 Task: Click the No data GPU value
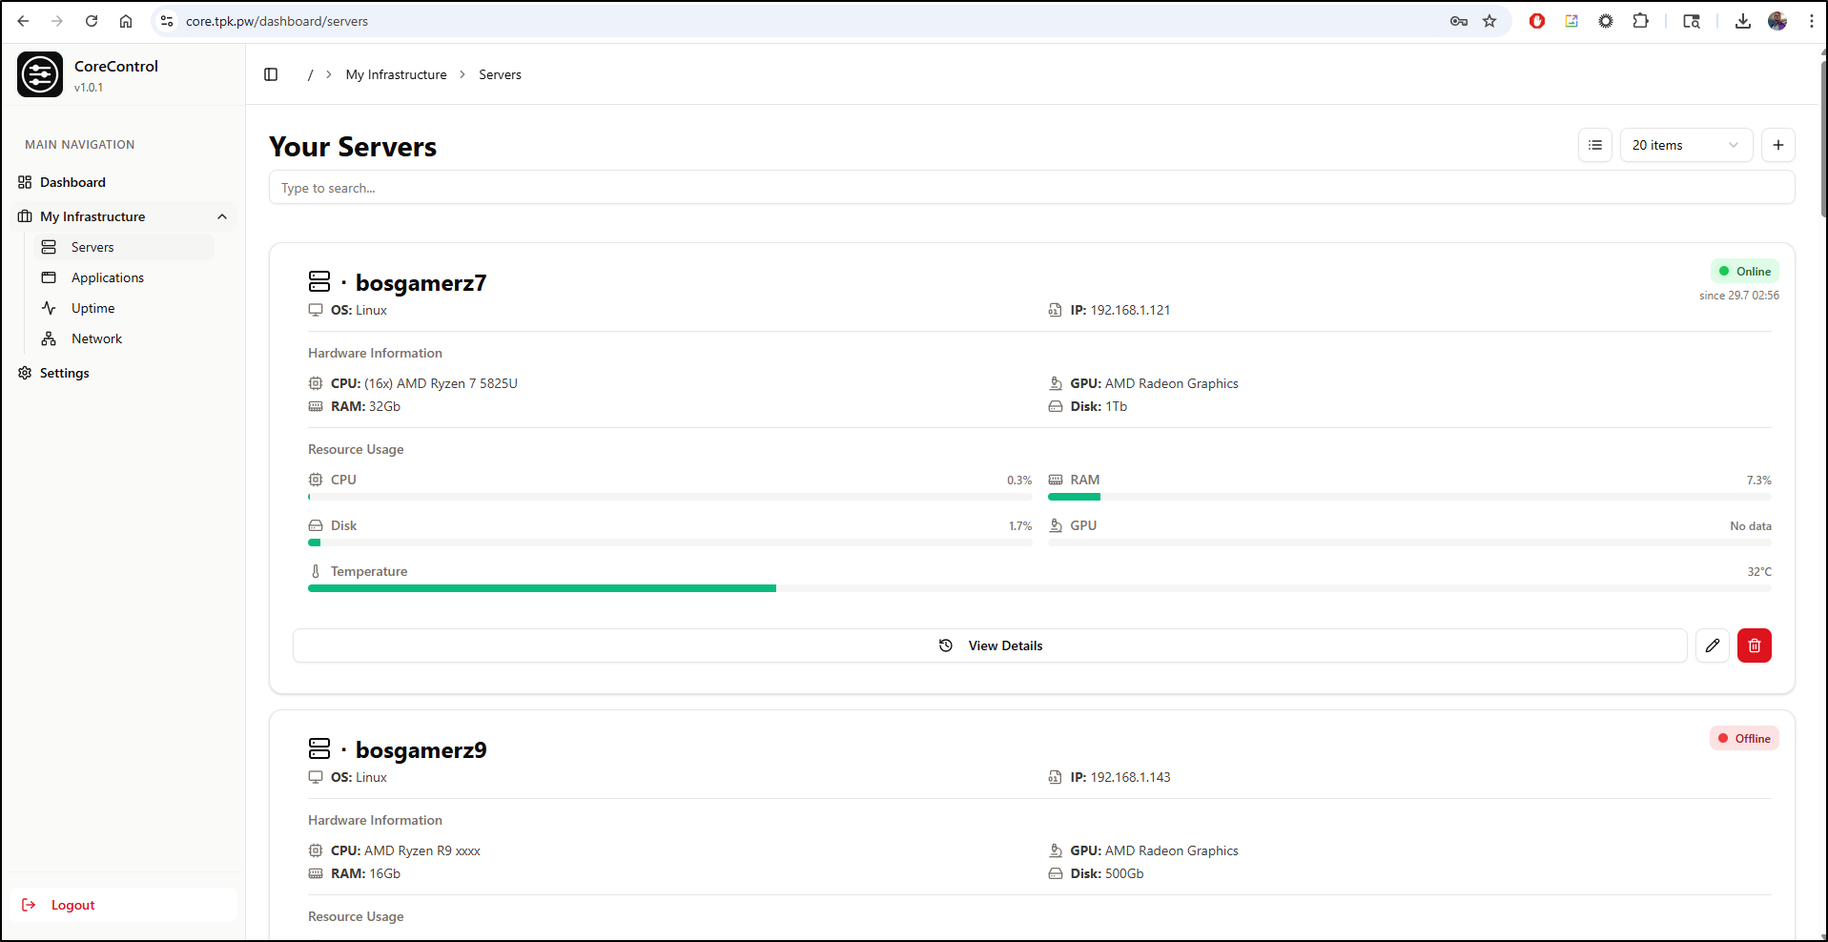pyautogui.click(x=1751, y=526)
